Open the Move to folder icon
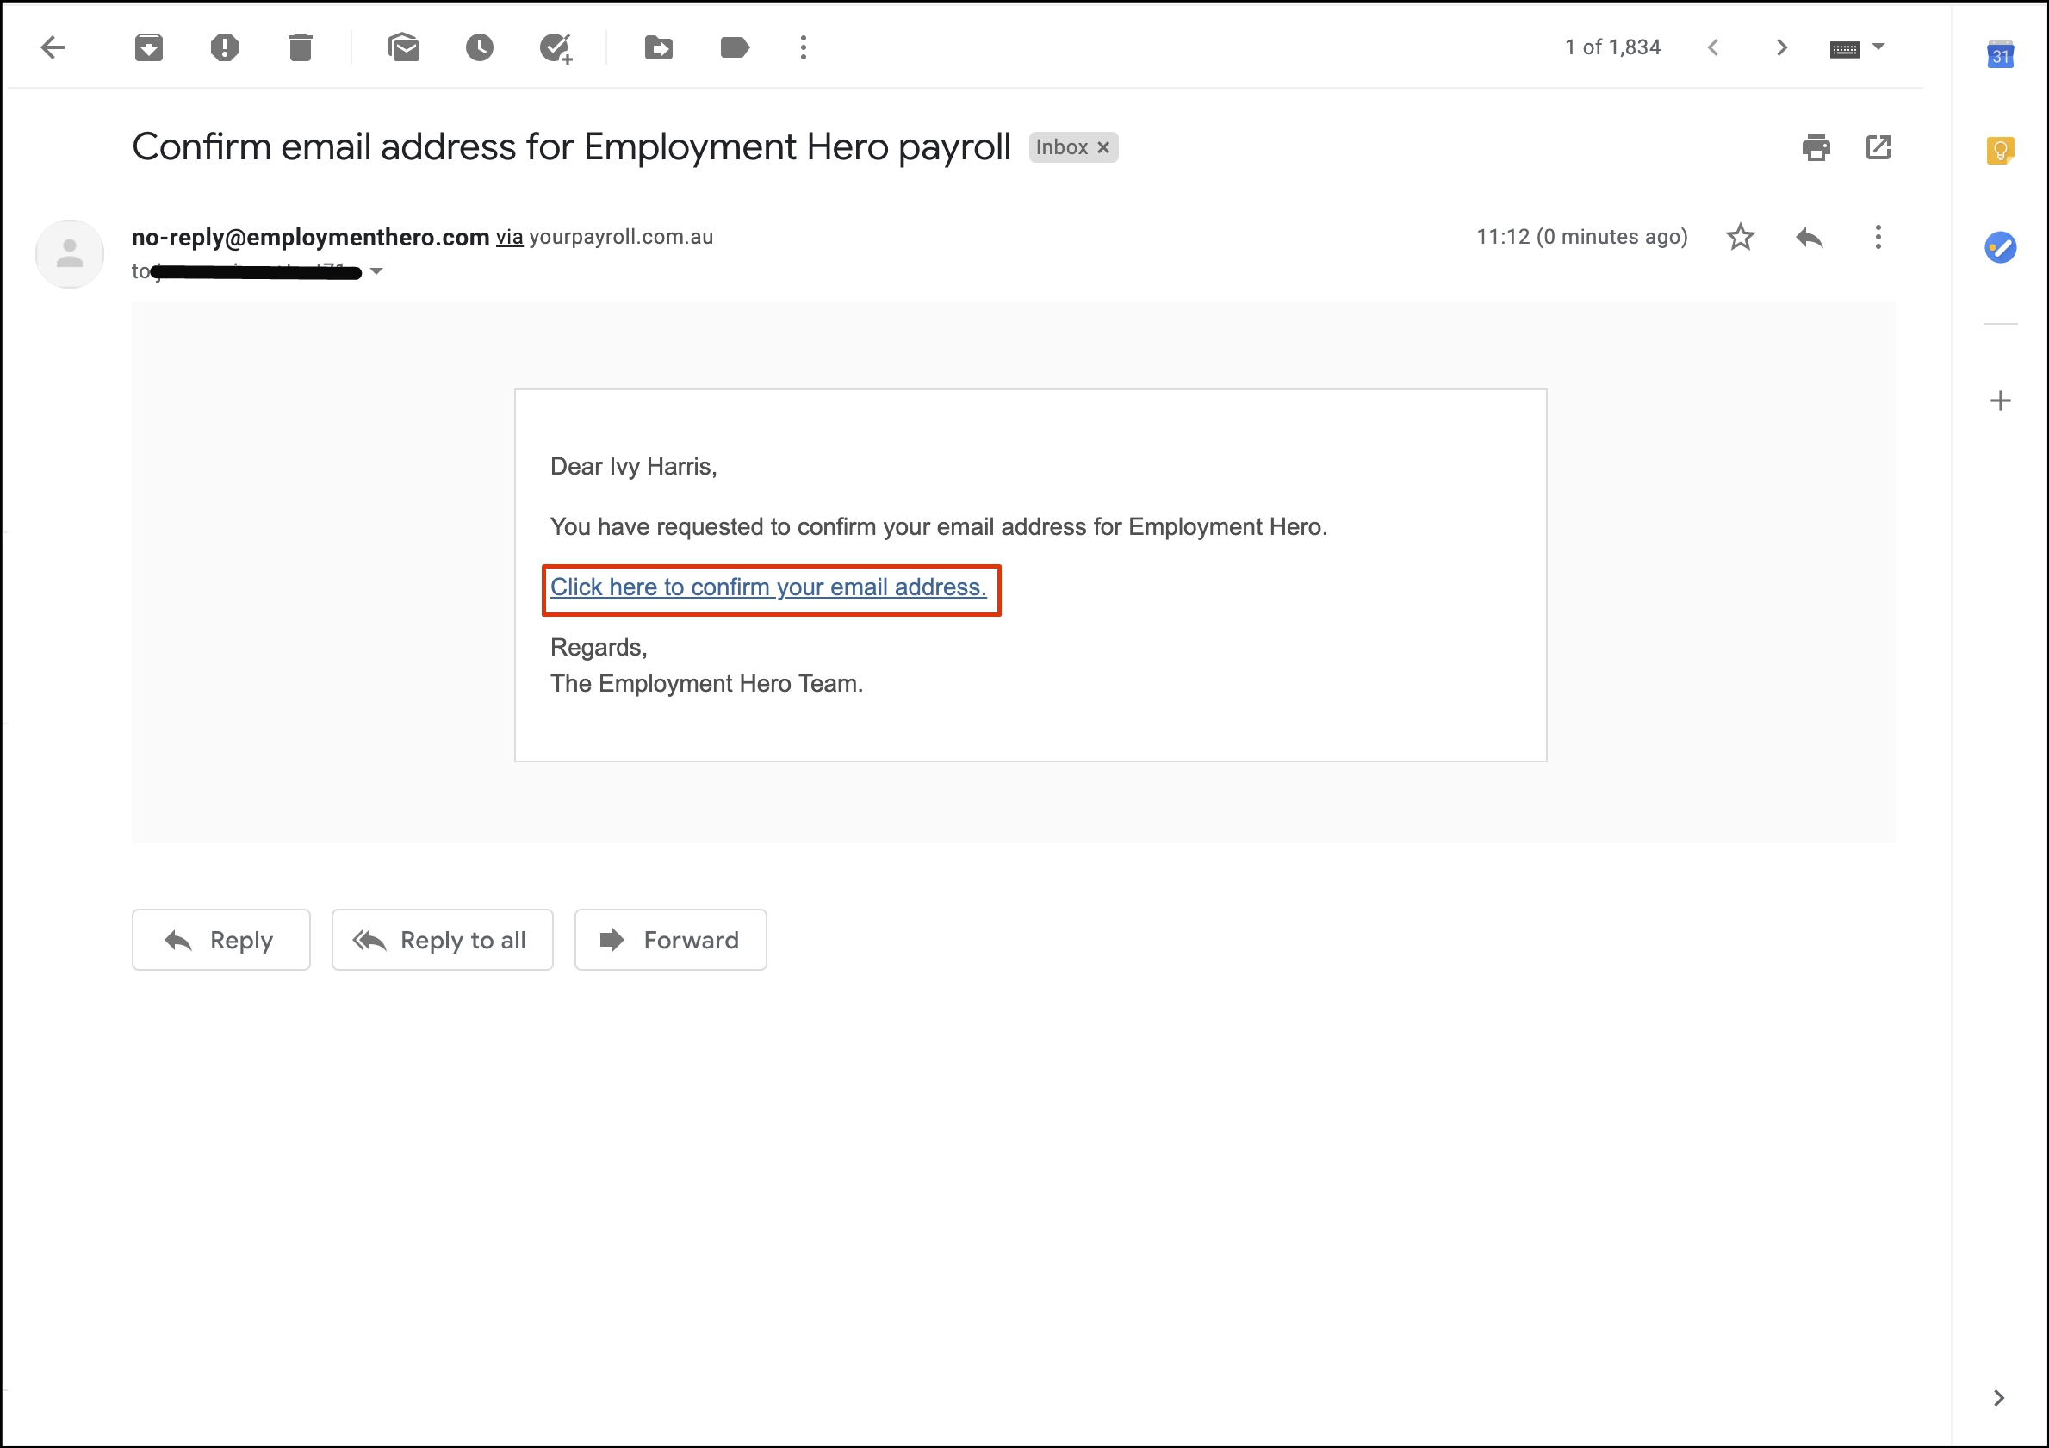Viewport: 2049px width, 1448px height. (x=659, y=47)
